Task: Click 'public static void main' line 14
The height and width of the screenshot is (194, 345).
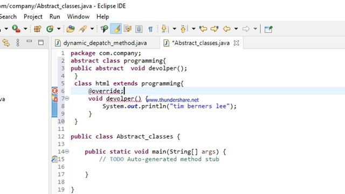Action: pyautogui.click(x=155, y=152)
